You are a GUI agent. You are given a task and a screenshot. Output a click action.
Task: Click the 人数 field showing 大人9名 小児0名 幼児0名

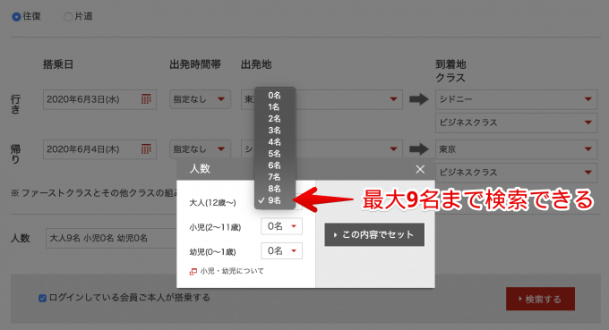click(x=111, y=238)
